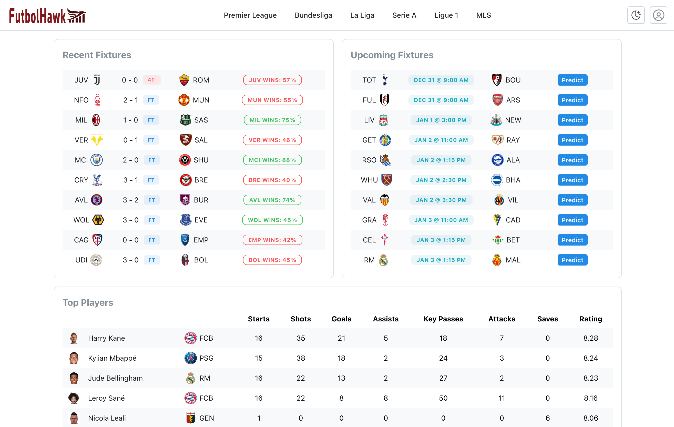
Task: Predict the LIV vs NEW fixture
Action: pos(572,120)
